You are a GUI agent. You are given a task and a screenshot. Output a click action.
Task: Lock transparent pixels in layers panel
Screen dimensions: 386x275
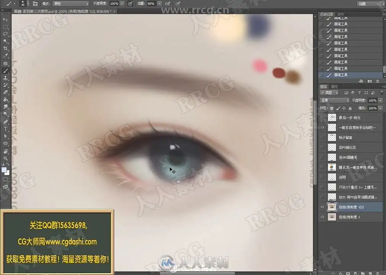332,108
